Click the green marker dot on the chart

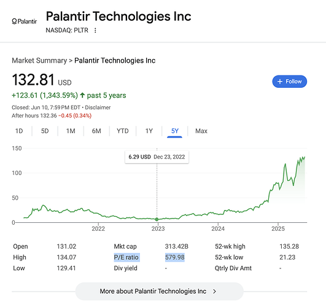(157, 219)
